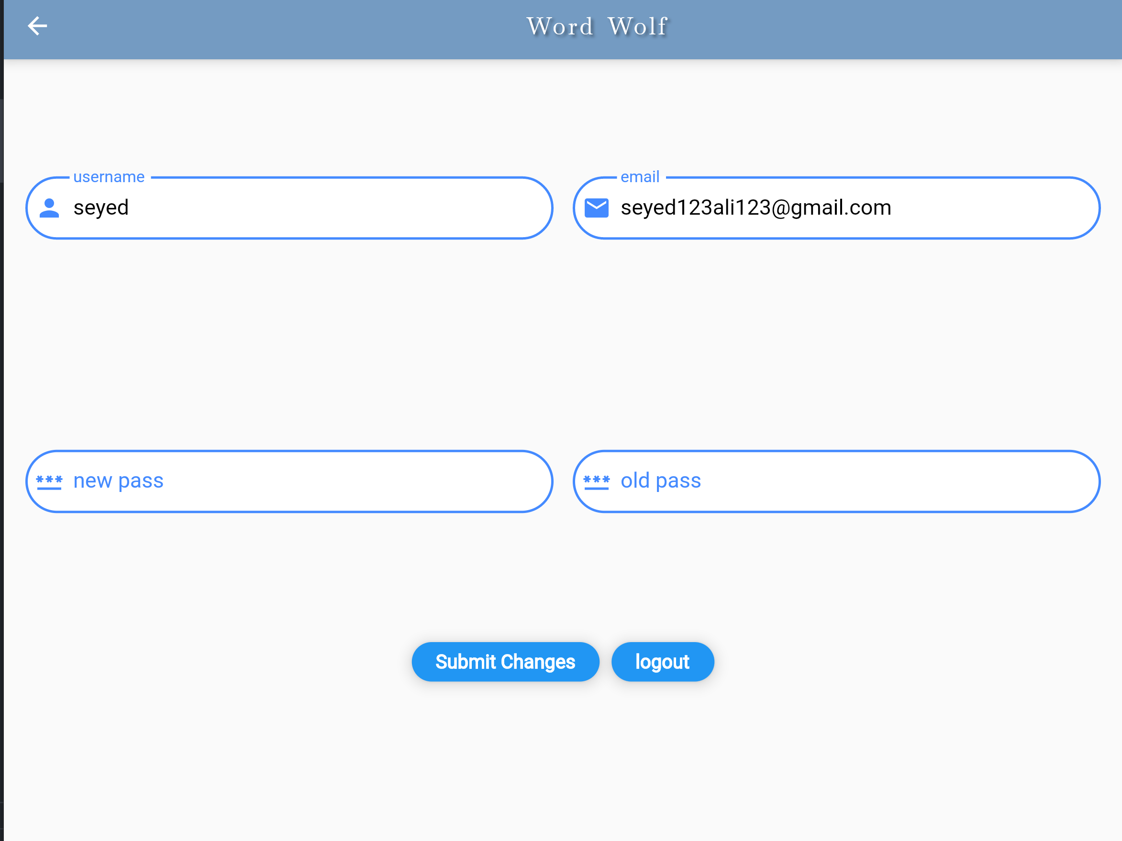Click the logout button
Image resolution: width=1122 pixels, height=841 pixels.
pos(663,662)
